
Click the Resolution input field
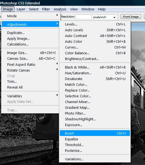84,17
